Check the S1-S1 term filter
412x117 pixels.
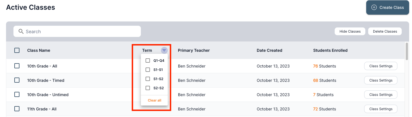pyautogui.click(x=148, y=70)
